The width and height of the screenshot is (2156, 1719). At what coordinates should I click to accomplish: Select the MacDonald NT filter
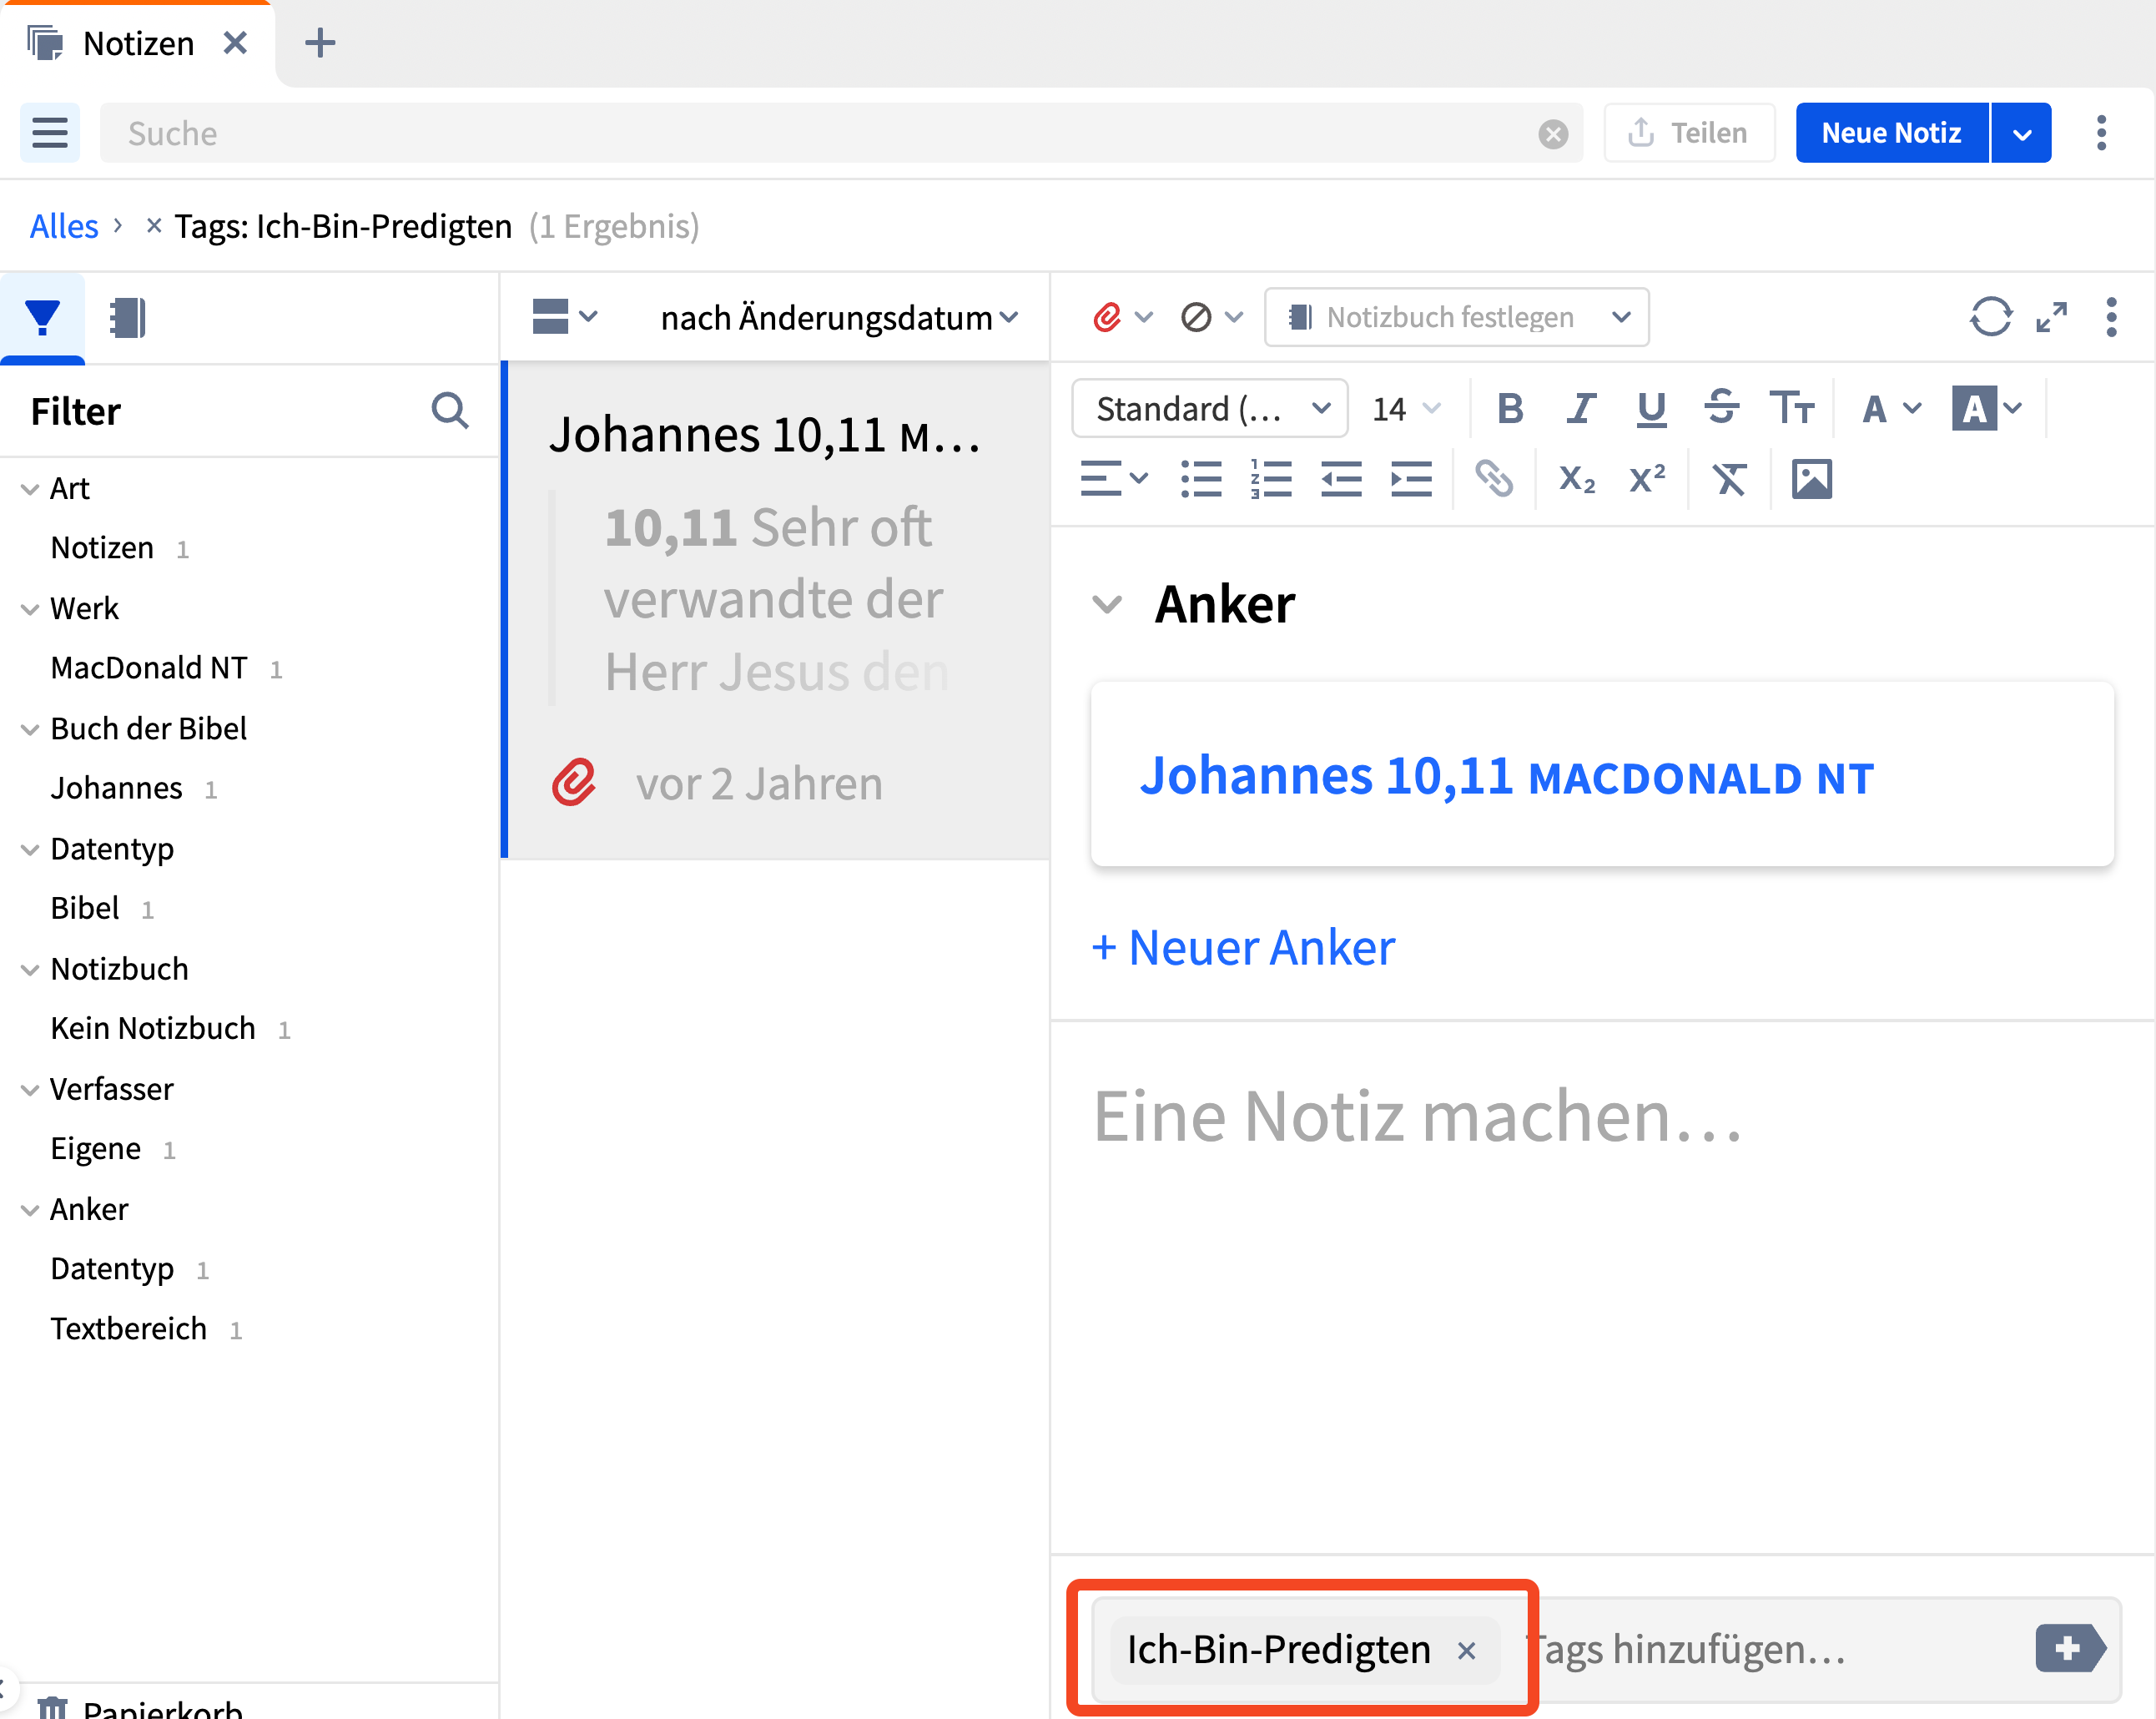click(x=150, y=668)
